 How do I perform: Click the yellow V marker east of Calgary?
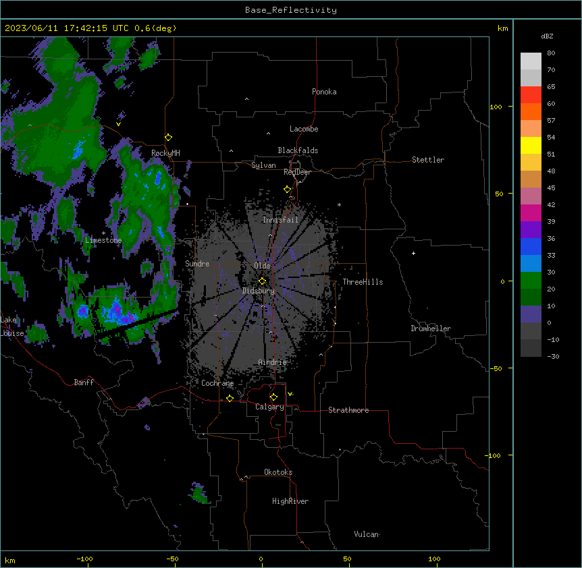(x=290, y=394)
